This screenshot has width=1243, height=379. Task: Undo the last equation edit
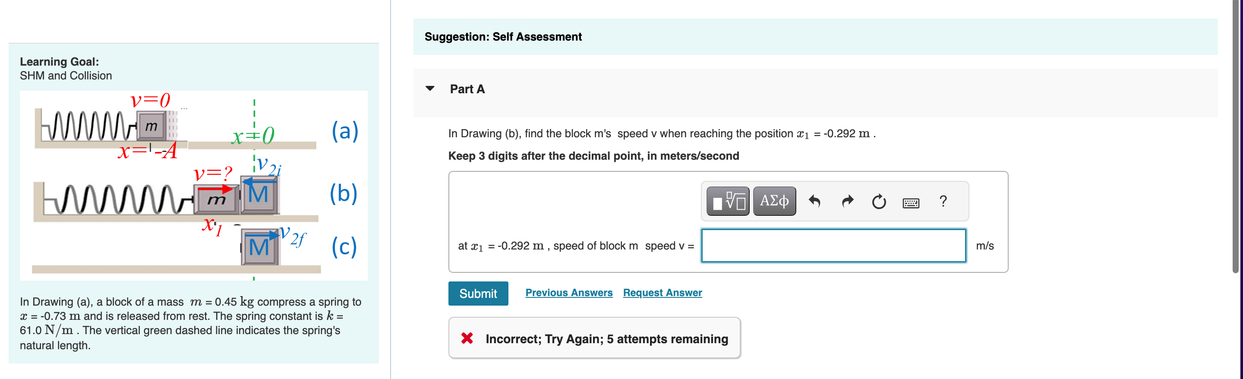[x=815, y=201]
